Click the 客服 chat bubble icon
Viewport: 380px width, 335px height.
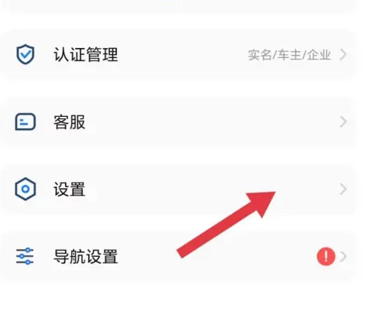[x=25, y=121]
